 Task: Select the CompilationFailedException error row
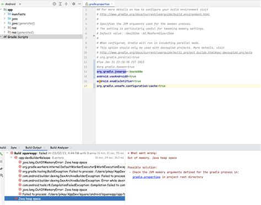[64, 185]
